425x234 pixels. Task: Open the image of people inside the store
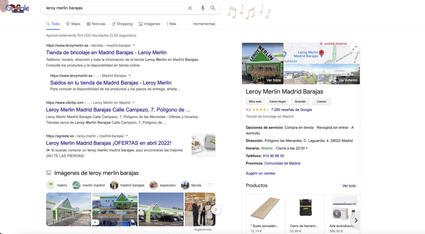(x=200, y=210)
